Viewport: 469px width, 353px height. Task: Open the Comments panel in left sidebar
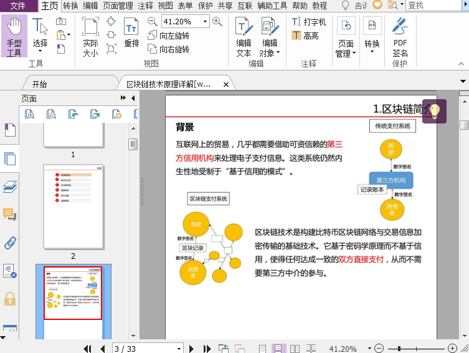(10, 215)
